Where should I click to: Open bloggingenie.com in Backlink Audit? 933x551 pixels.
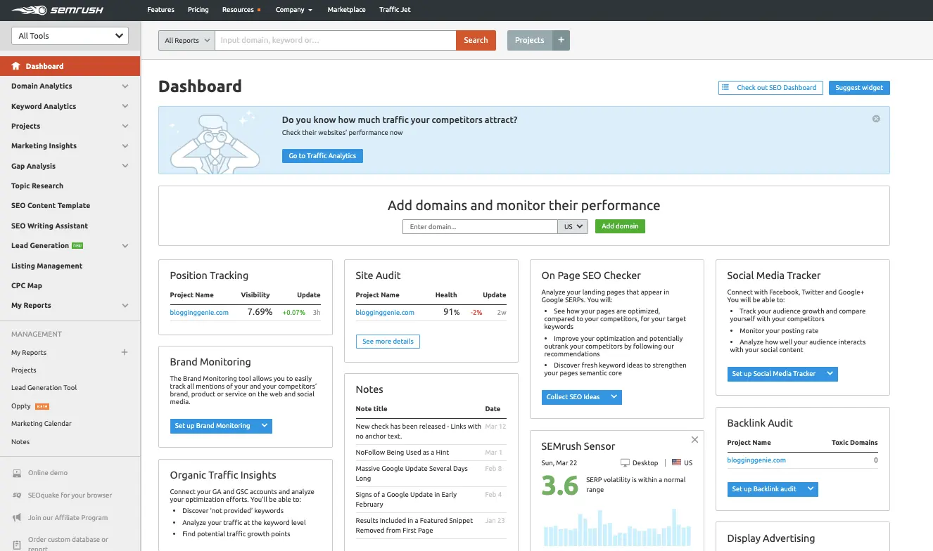coord(756,460)
